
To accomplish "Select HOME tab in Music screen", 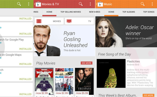I will 111,12.
